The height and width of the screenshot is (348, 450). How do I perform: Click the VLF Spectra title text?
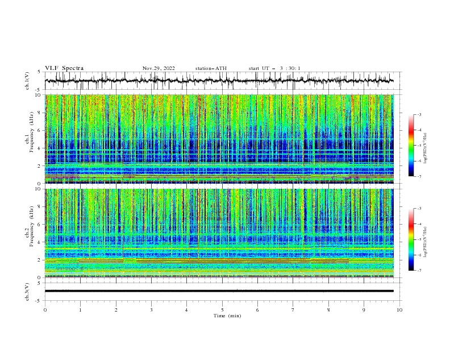tap(64, 68)
